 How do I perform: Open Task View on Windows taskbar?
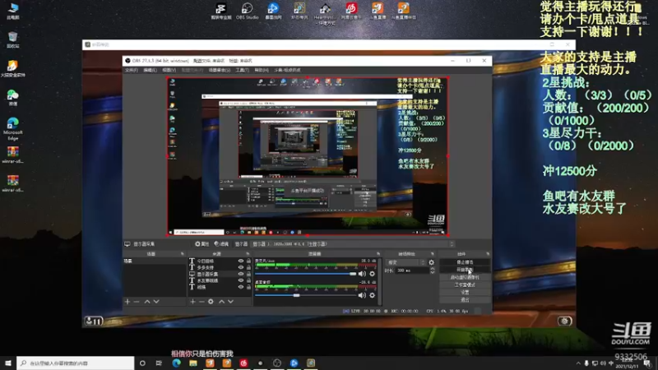[x=159, y=363]
